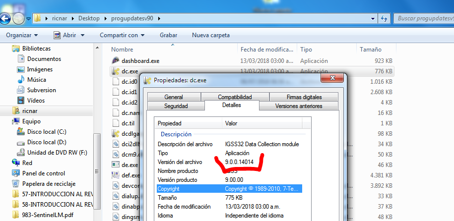Select the Copyright property row

tap(229, 189)
